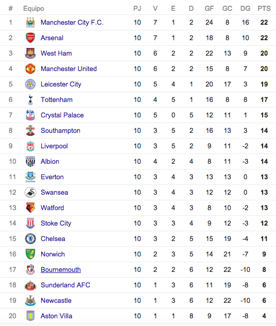Click the Manchester City crest icon

30,23
